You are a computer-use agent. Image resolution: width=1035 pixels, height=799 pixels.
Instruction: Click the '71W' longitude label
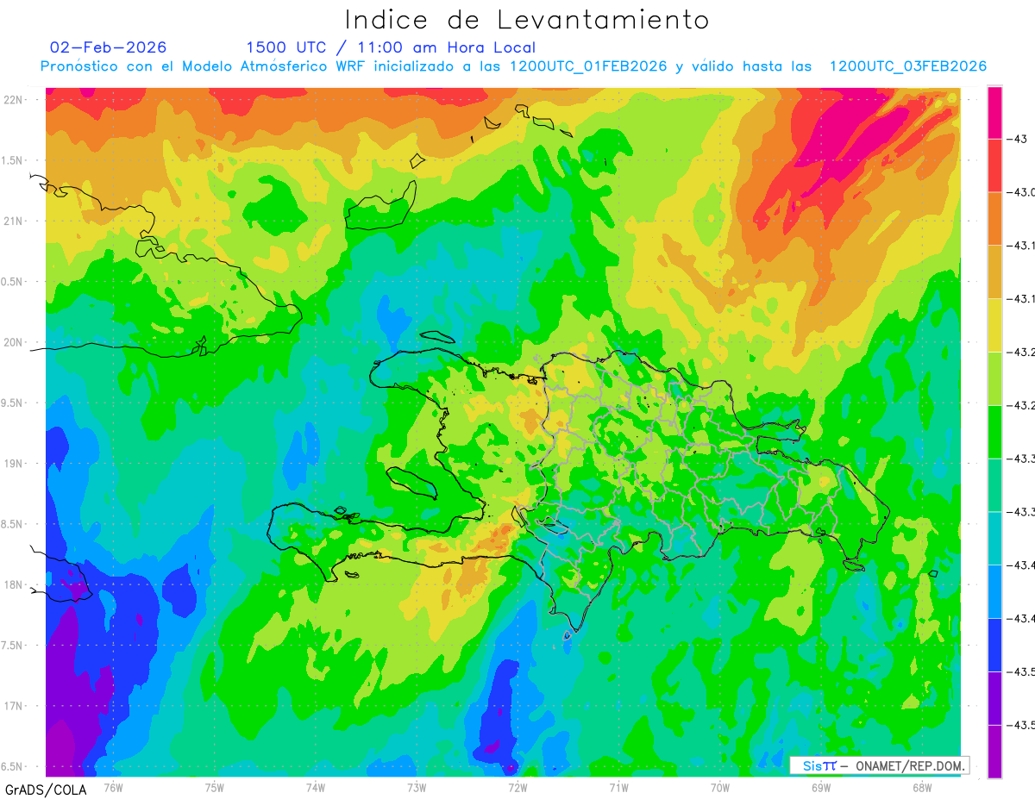(x=618, y=787)
